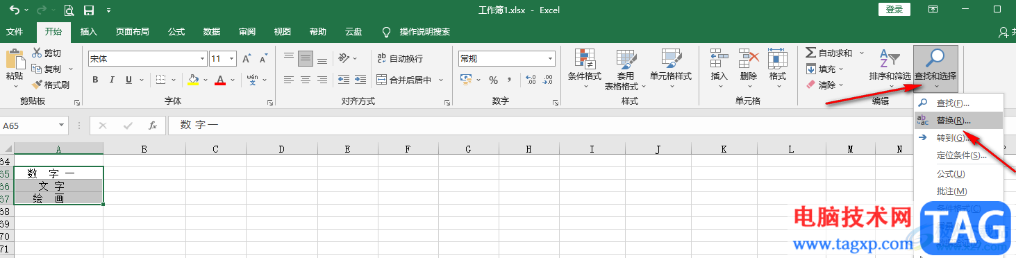Click the Print Preview icon in title bar
Viewport: 1016px width, 258px height.
coord(69,10)
